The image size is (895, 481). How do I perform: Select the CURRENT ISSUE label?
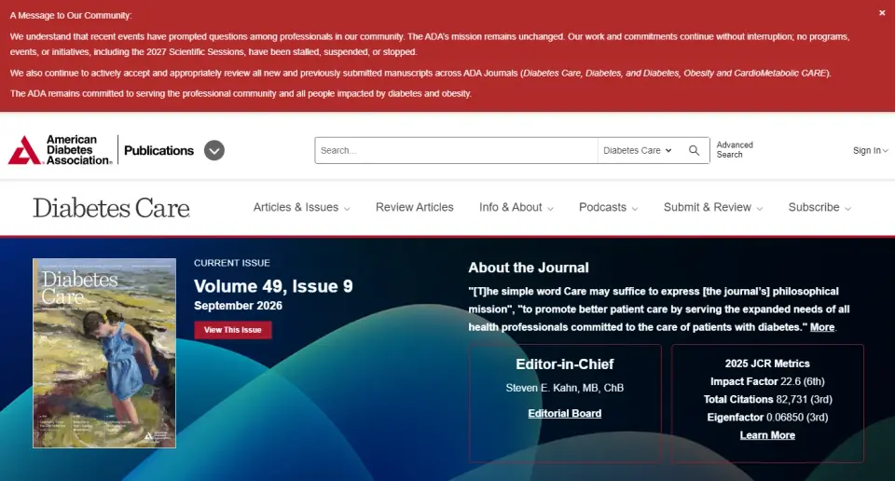click(232, 263)
